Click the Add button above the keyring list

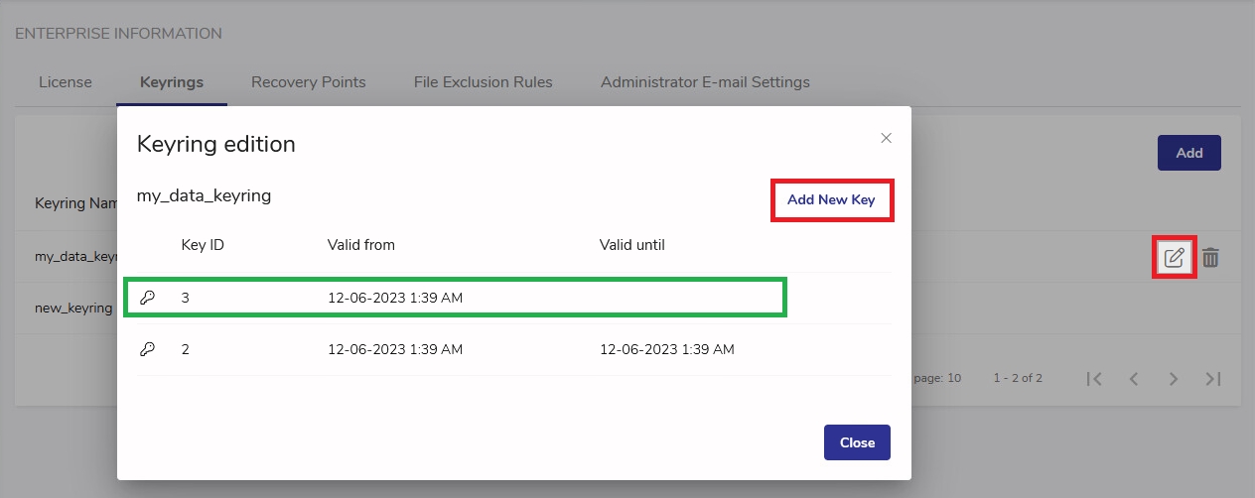[1188, 153]
